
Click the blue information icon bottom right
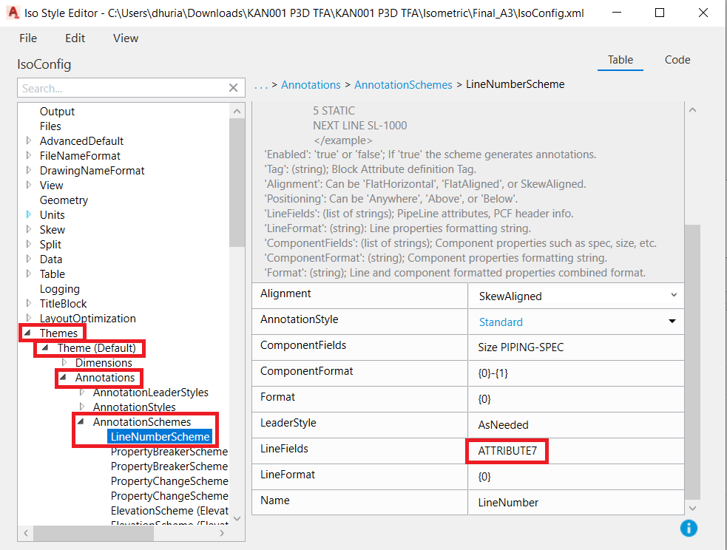(x=689, y=528)
